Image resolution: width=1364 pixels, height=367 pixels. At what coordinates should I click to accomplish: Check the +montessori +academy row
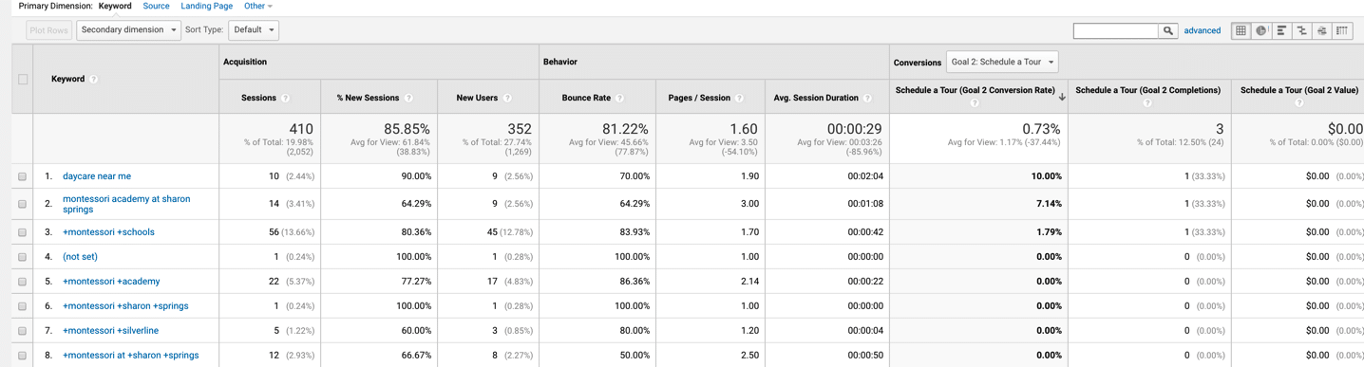point(22,282)
